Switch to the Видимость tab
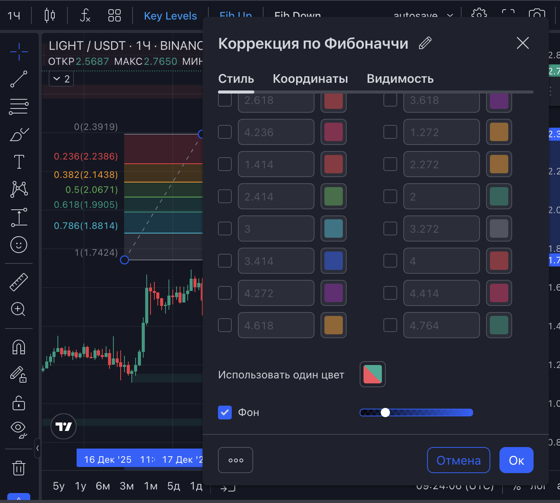The width and height of the screenshot is (560, 503). click(400, 79)
